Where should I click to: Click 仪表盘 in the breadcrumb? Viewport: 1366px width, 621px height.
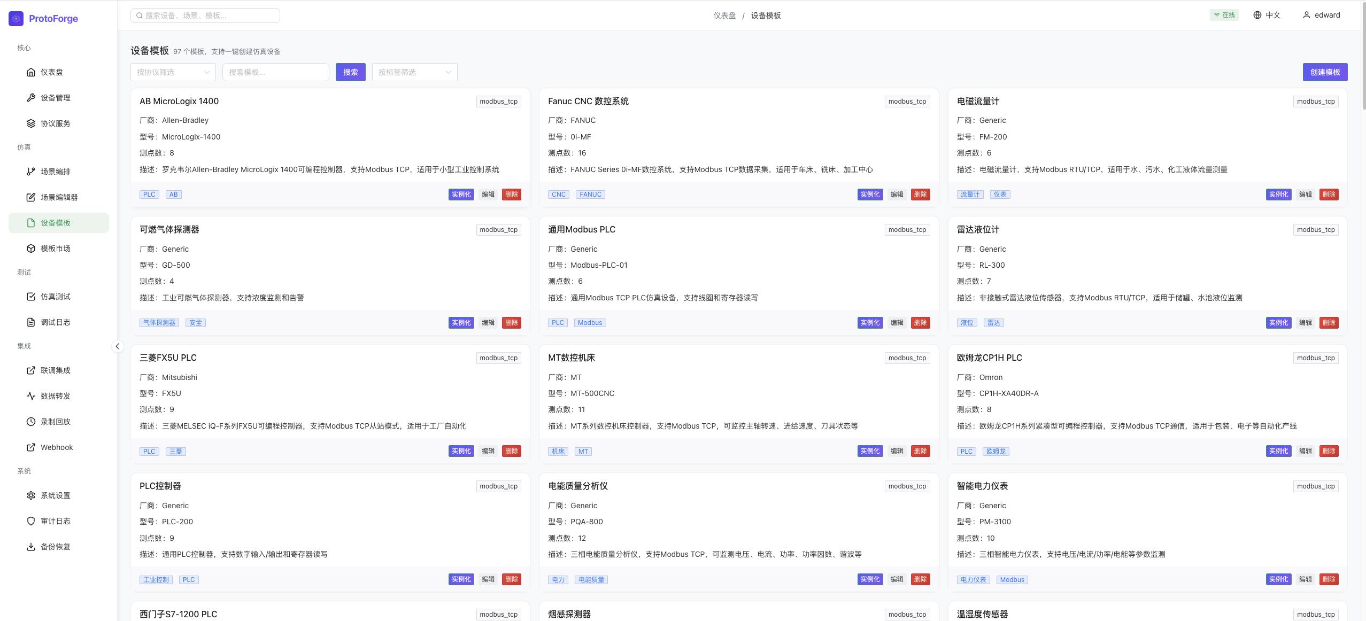pos(724,15)
